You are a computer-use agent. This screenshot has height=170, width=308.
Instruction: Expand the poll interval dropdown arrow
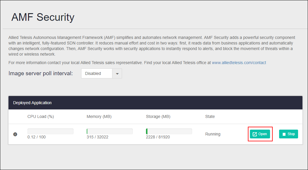click(x=117, y=74)
